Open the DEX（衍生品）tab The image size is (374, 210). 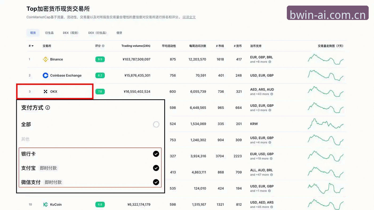click(x=98, y=33)
